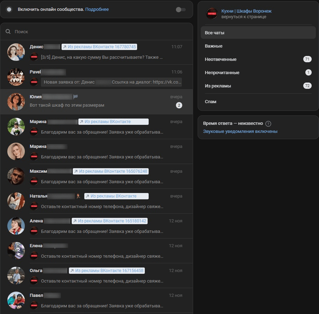Click Звуковые уведомления включены link
Image resolution: width=319 pixels, height=314 pixels.
pos(240,131)
